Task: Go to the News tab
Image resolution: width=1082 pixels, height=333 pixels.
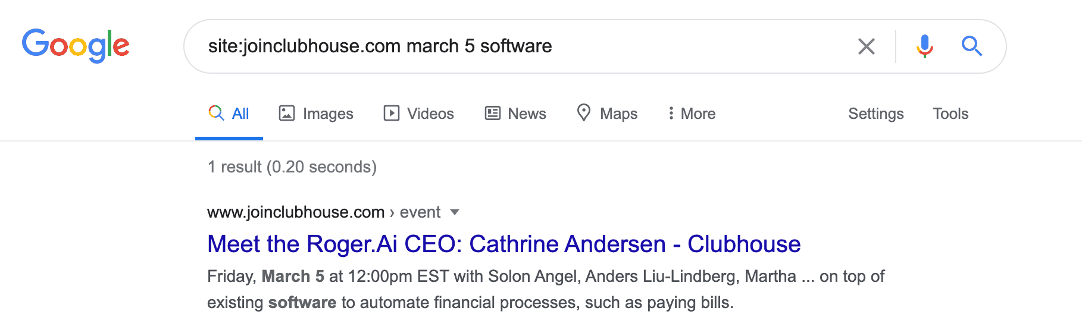Action: coord(515,114)
